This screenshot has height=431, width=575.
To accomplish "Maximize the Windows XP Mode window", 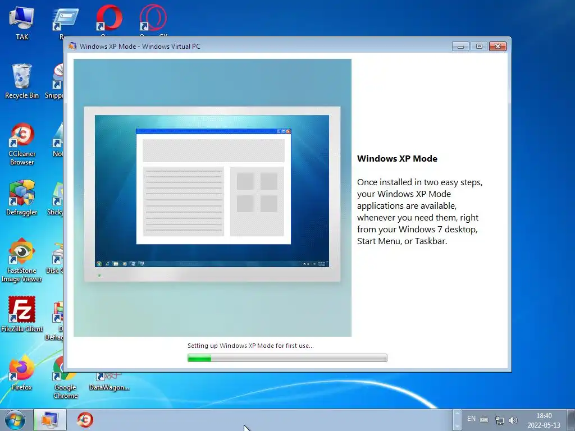I will [479, 47].
